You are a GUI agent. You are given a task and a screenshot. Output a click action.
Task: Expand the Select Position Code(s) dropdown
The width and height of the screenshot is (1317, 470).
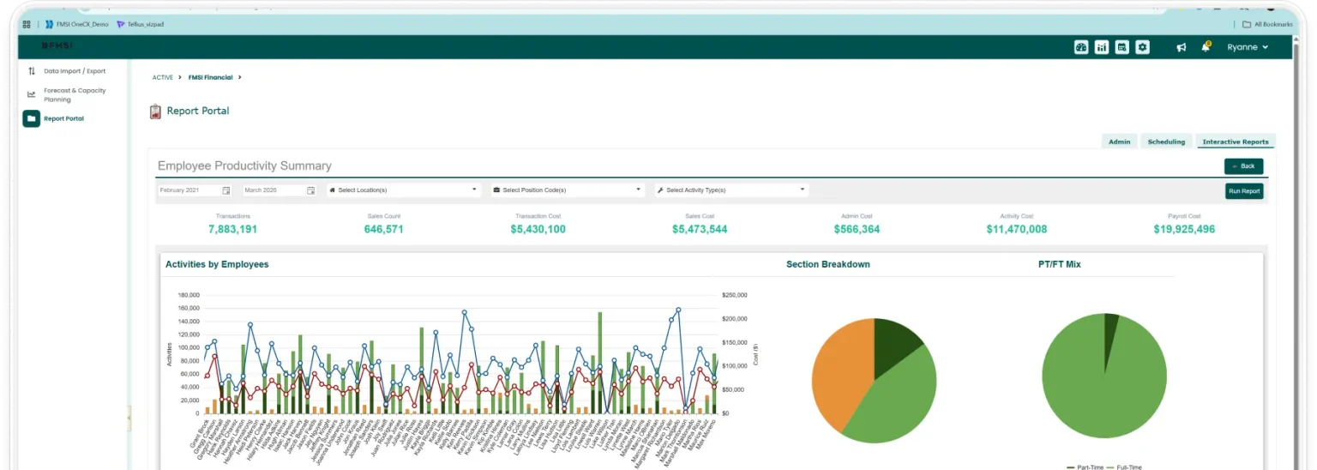click(x=567, y=190)
